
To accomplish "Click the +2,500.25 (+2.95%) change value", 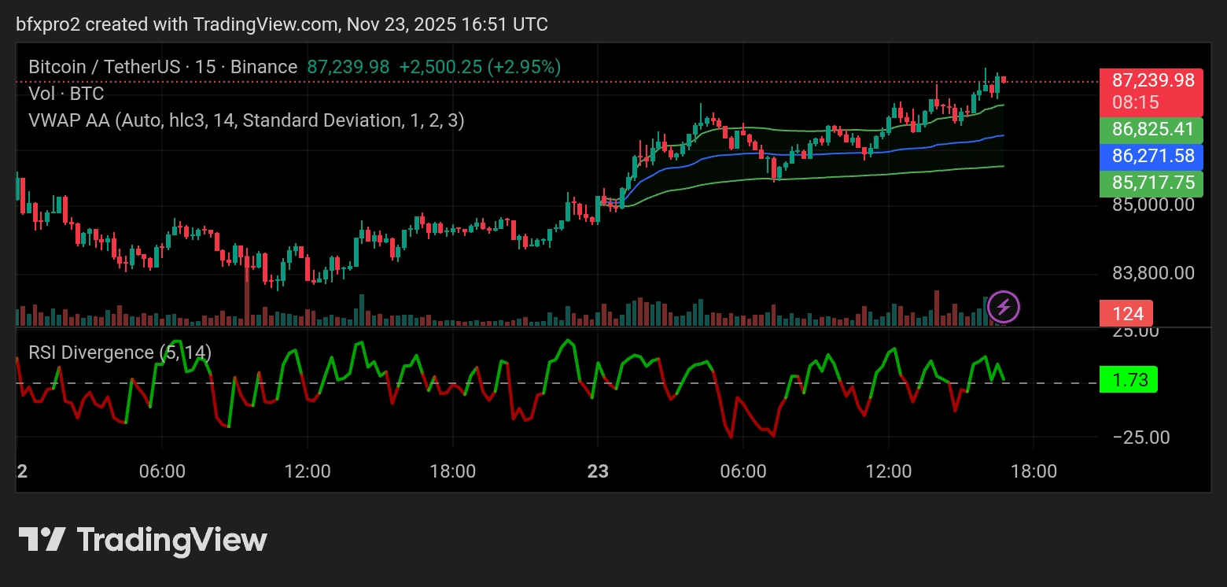I will coord(480,68).
